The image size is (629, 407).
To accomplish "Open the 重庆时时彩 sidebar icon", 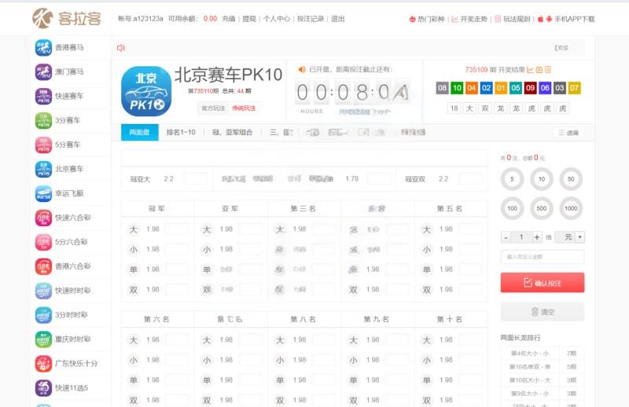I will click(x=43, y=339).
